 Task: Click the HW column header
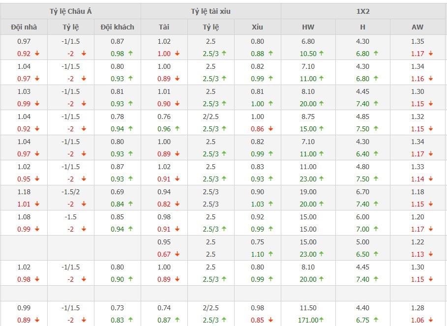[x=308, y=27]
